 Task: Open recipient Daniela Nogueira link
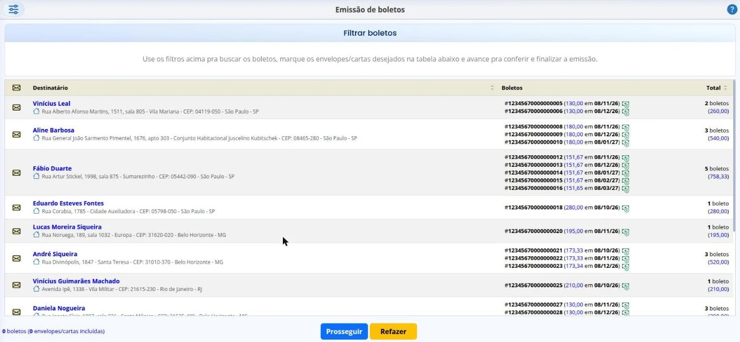point(58,308)
